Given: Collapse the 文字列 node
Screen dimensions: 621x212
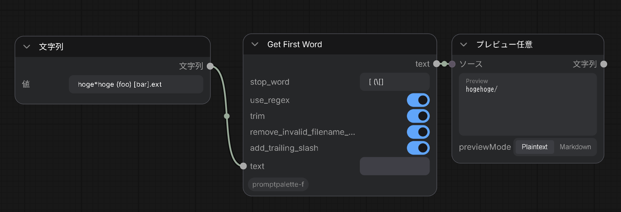Looking at the screenshot, I should pos(27,47).
